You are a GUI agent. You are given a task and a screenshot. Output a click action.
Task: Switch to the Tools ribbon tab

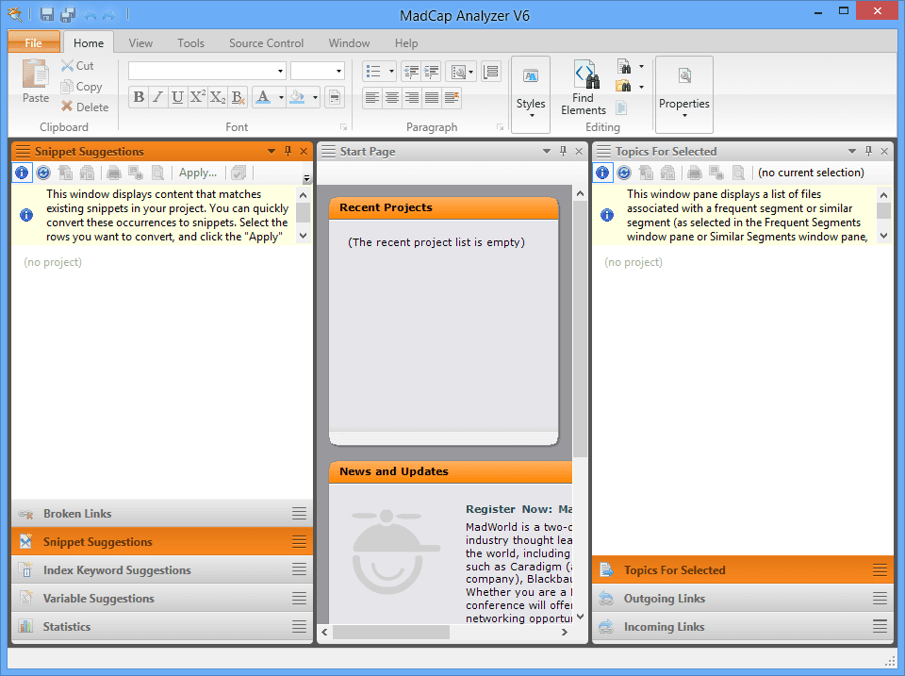coord(190,43)
